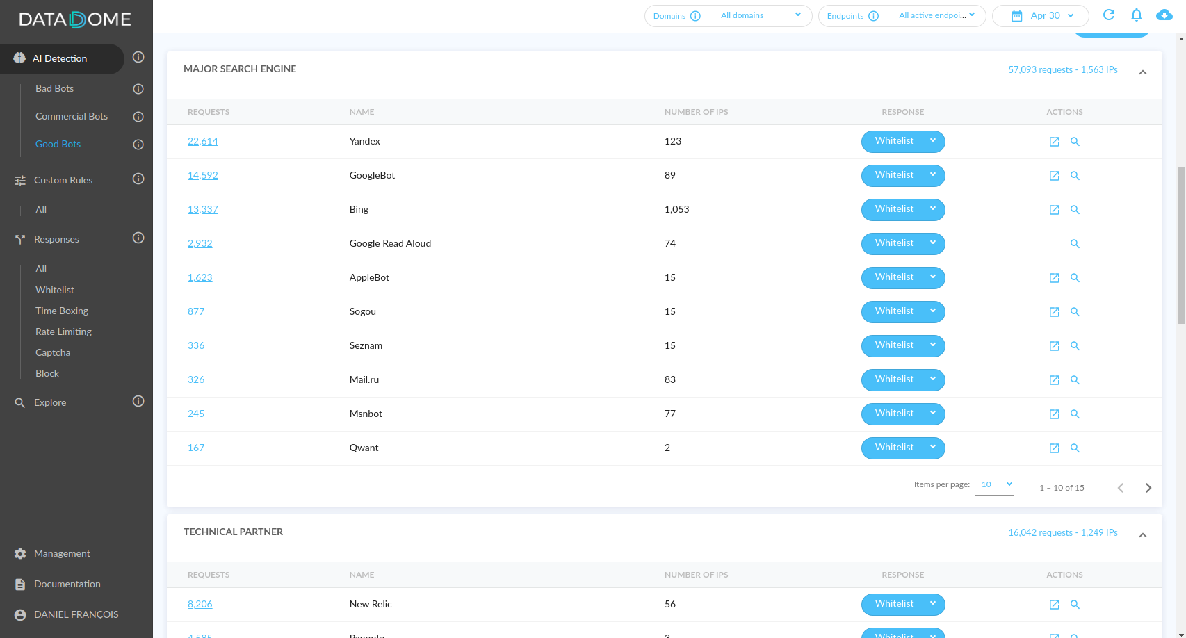The width and height of the screenshot is (1186, 638).
Task: Click the magnifier icon for Yandex
Action: [1075, 142]
